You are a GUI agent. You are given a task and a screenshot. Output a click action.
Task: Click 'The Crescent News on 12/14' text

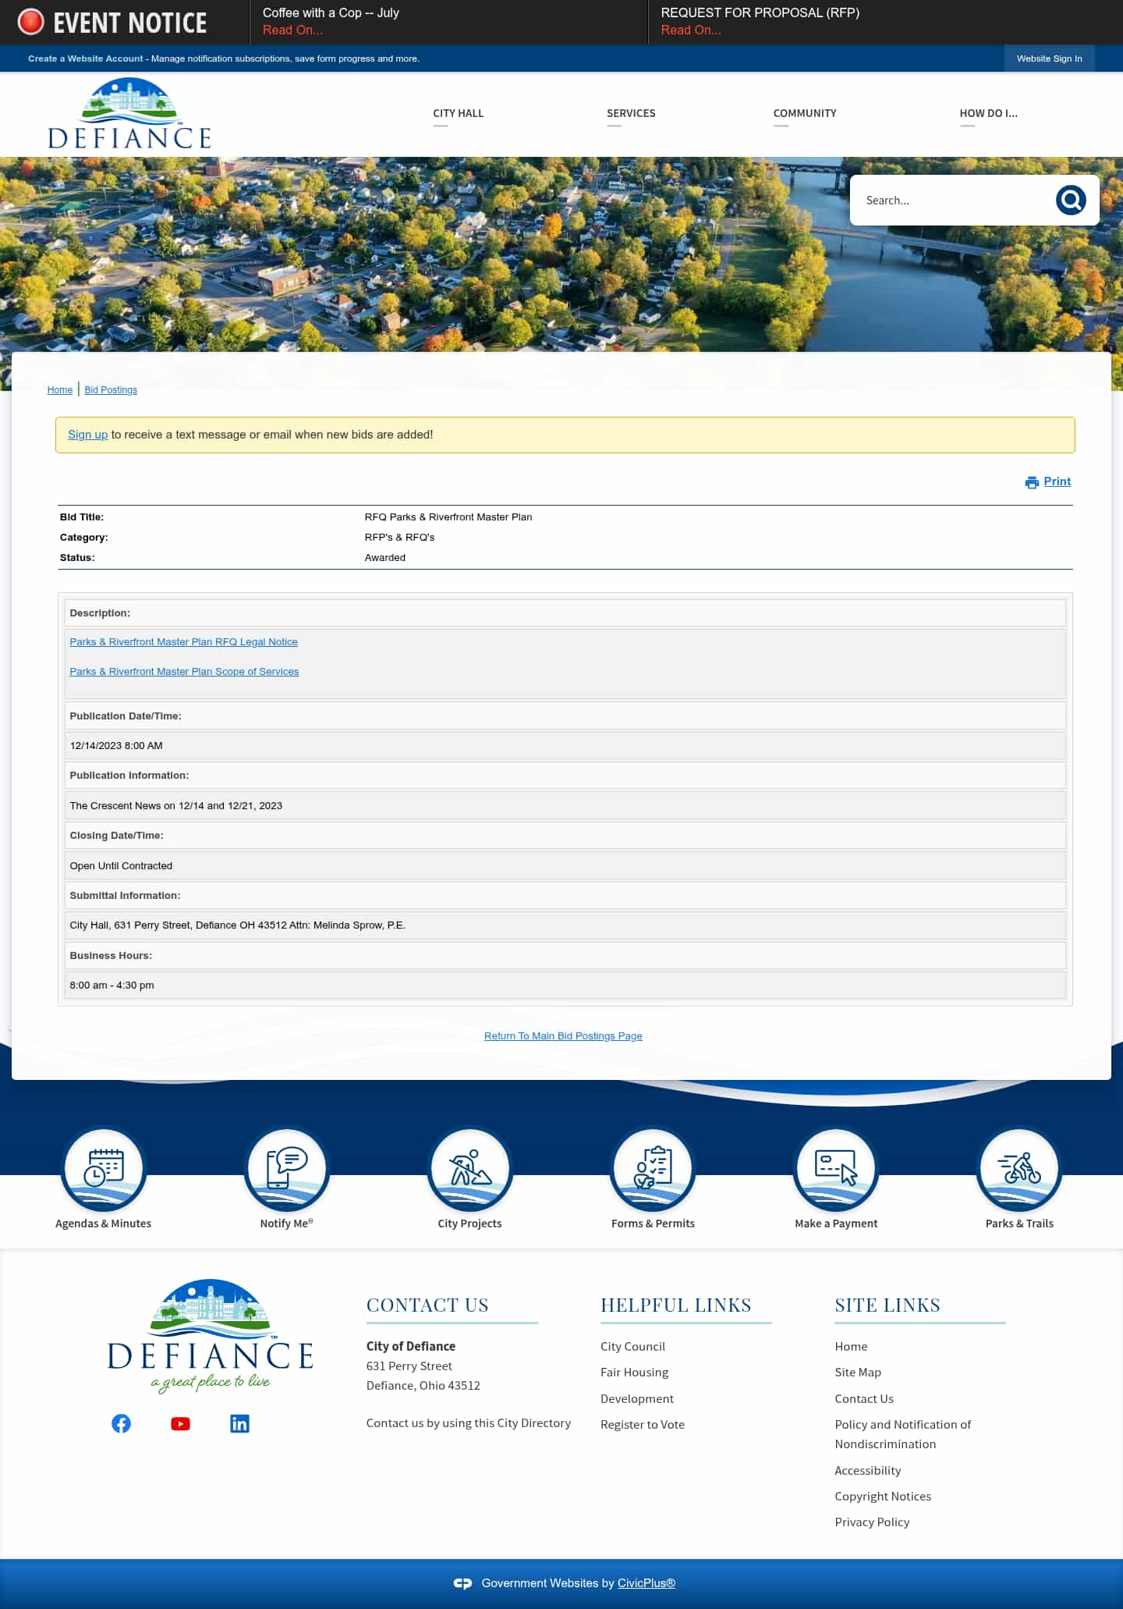tap(136, 806)
